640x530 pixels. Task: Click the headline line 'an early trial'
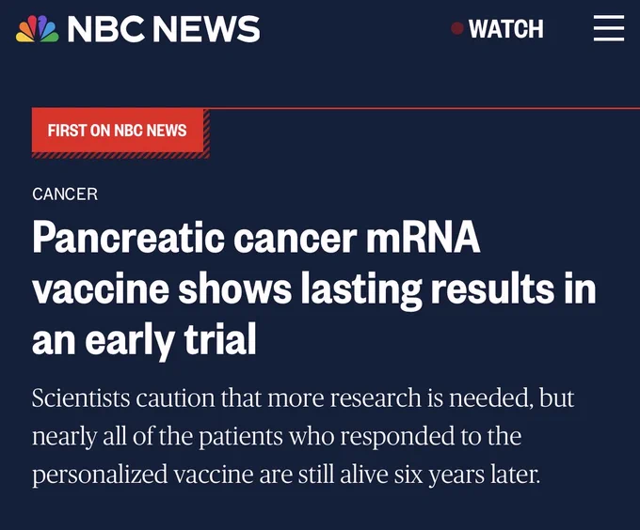coord(144,340)
